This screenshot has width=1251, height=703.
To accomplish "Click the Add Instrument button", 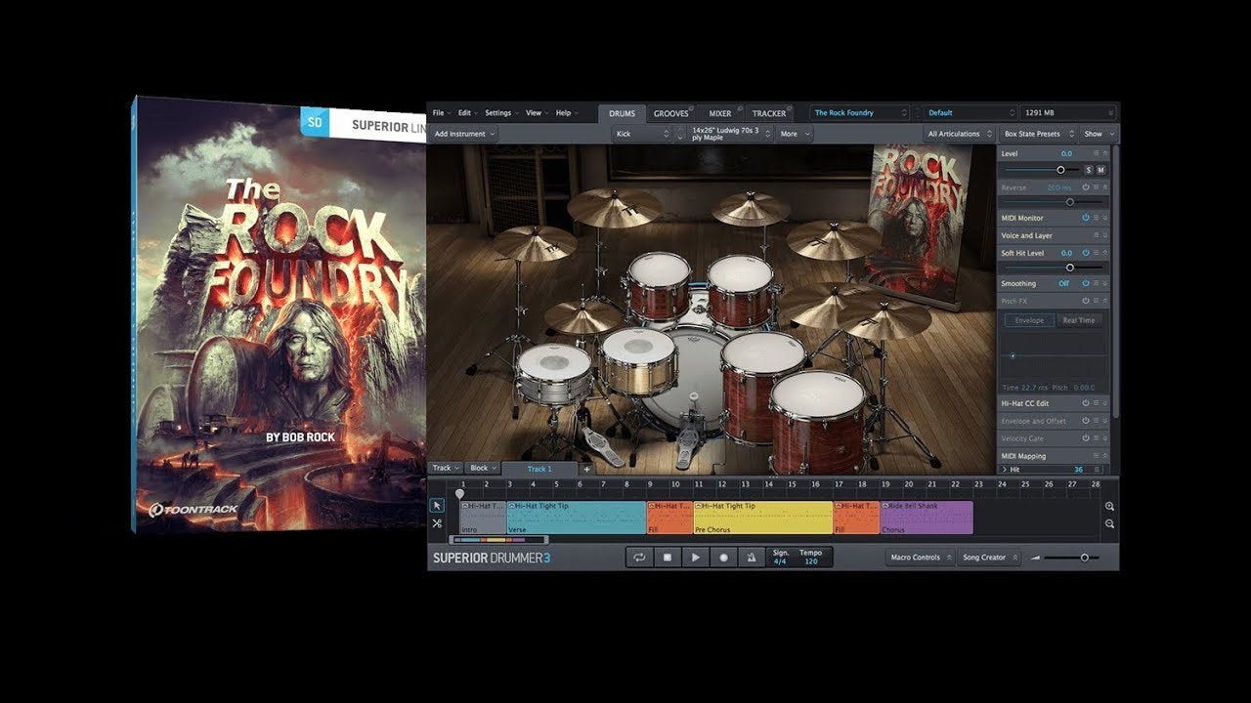I will click(x=462, y=134).
